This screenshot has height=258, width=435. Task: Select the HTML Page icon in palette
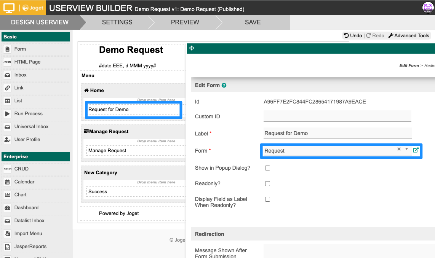8,62
